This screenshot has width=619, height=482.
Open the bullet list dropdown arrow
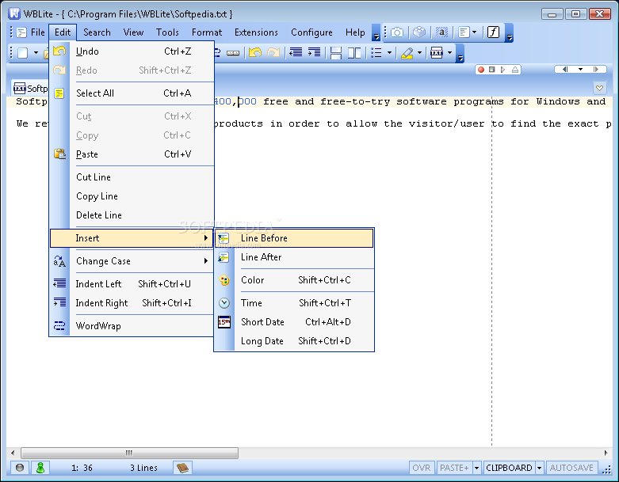tap(389, 53)
